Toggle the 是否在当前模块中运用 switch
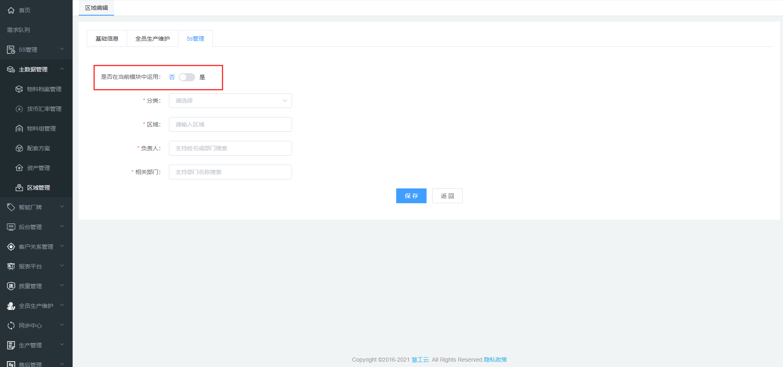This screenshot has height=367, width=783. point(187,77)
